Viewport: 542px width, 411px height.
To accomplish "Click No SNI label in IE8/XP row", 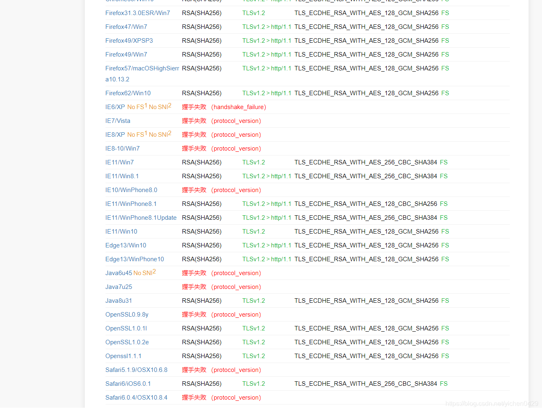I will pos(160,134).
